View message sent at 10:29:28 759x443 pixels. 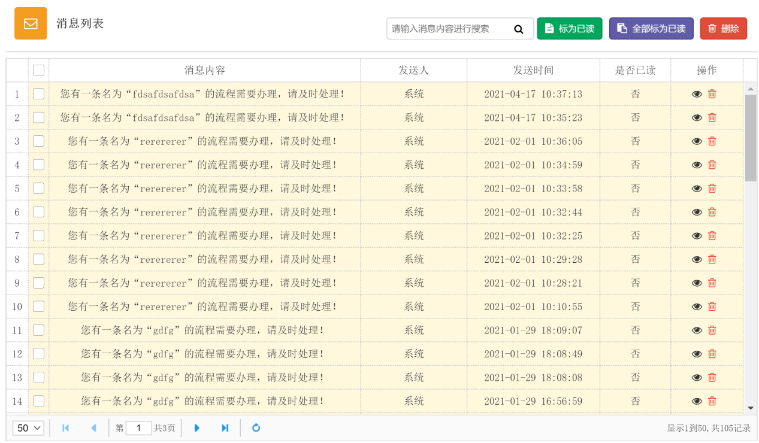click(x=697, y=260)
